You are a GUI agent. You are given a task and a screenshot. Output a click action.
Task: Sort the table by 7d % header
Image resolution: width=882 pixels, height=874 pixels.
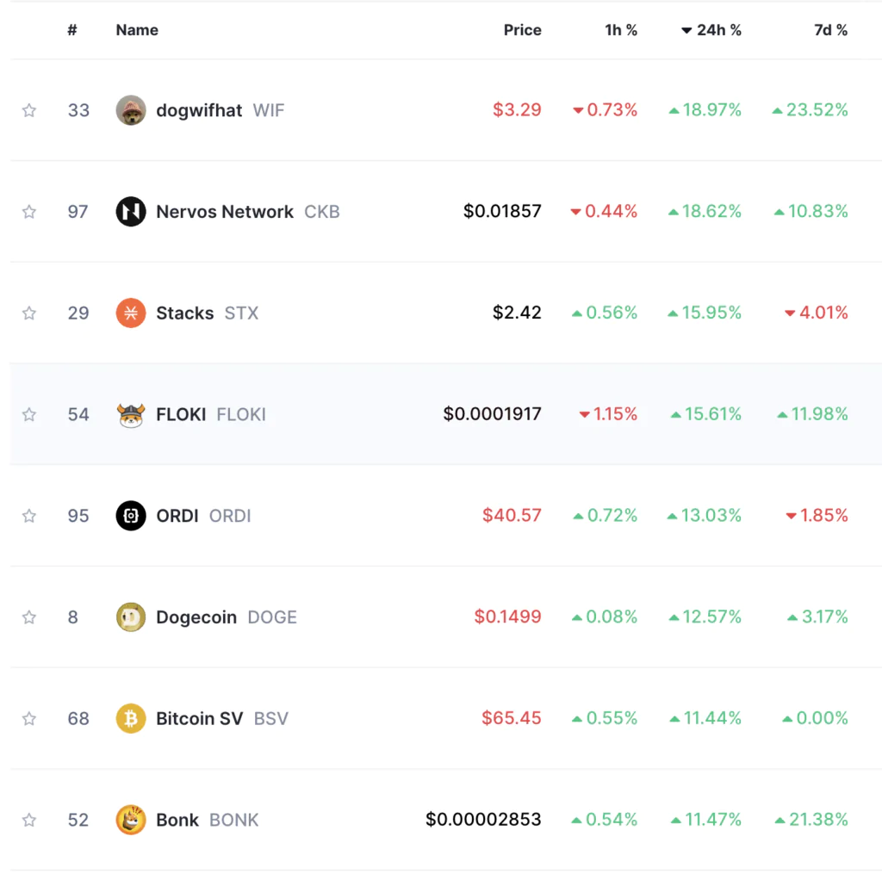click(831, 30)
